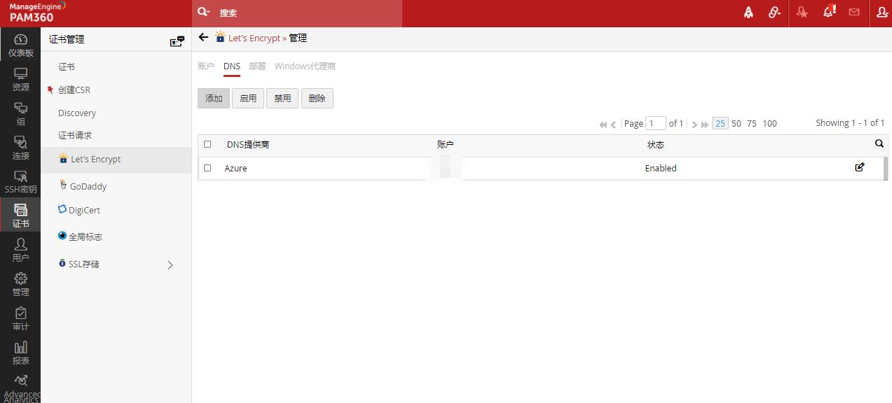Open the Reports (报表) sidebar icon
Image resolution: width=892 pixels, height=403 pixels.
tap(20, 353)
